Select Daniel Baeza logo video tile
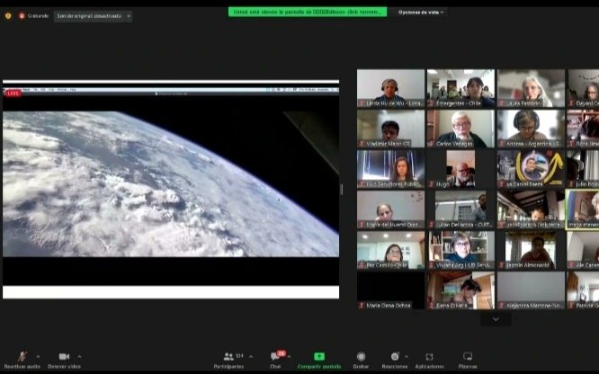The height and width of the screenshot is (374, 599). click(531, 169)
